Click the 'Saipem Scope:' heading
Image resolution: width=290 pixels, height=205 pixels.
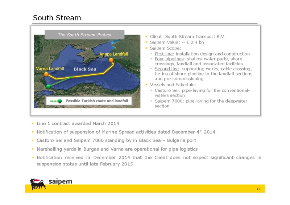click(166, 48)
